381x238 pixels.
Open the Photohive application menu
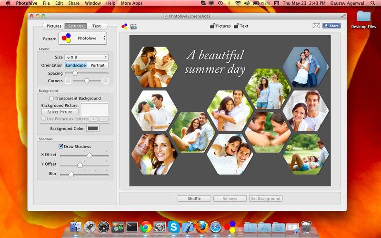26,3
